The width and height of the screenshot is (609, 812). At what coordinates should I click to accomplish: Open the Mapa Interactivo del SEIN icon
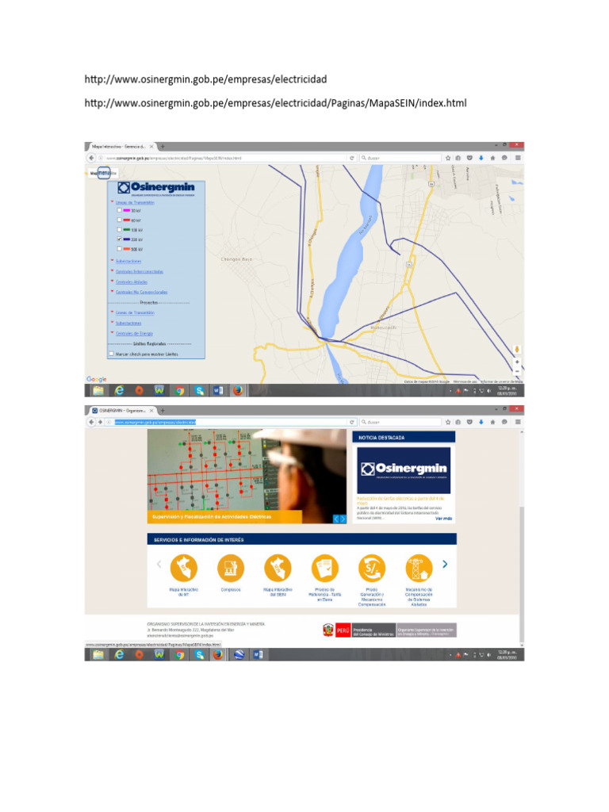[278, 569]
